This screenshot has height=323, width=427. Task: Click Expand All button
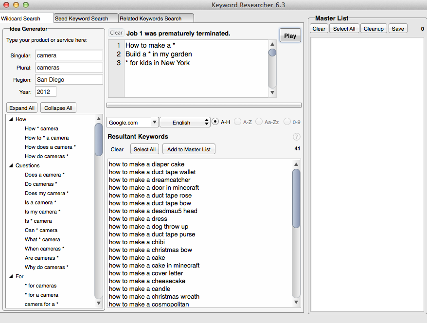22,108
